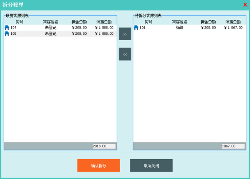Select room 104 row for guest 杨静

190,28
